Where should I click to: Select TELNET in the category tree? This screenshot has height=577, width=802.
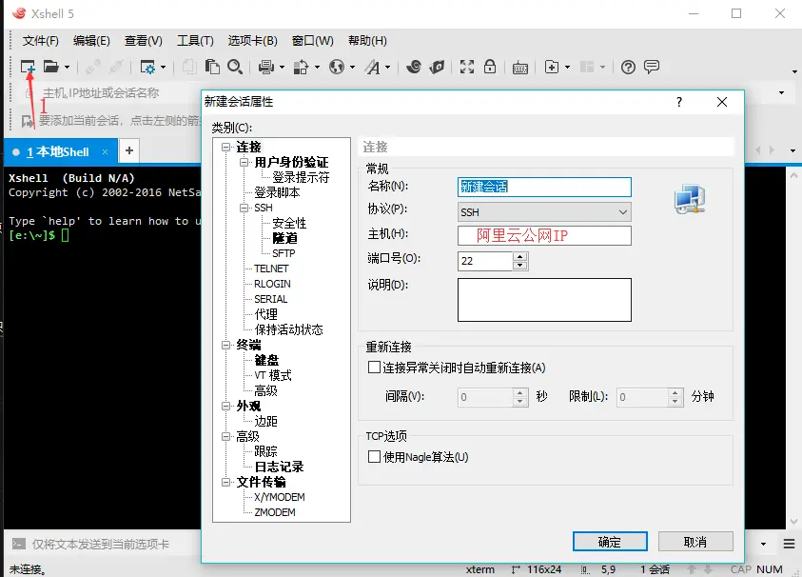tap(271, 269)
